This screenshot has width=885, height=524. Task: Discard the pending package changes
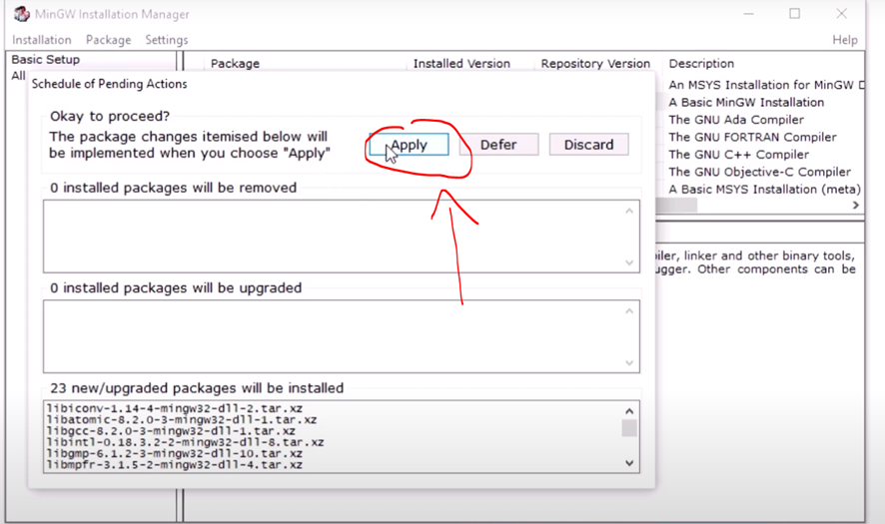588,145
